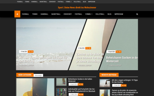Open article Individualität und Fortschritt Privatunterricht
The image size is (154, 96).
(82, 90)
